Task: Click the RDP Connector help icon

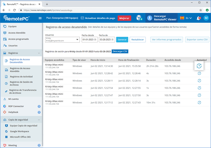Action: [x=39, y=106]
